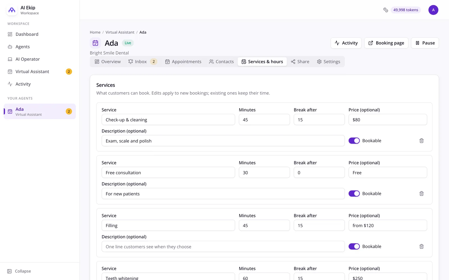
Task: Click the AI Ekip workspace logo
Action: [12, 10]
